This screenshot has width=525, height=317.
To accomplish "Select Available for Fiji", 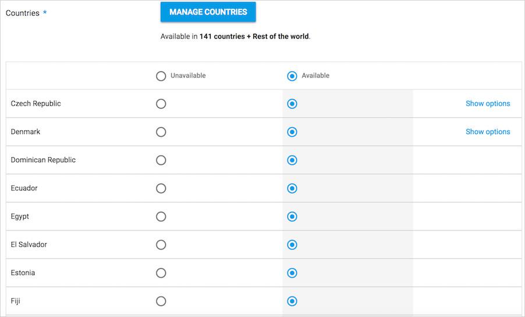I will pyautogui.click(x=292, y=301).
